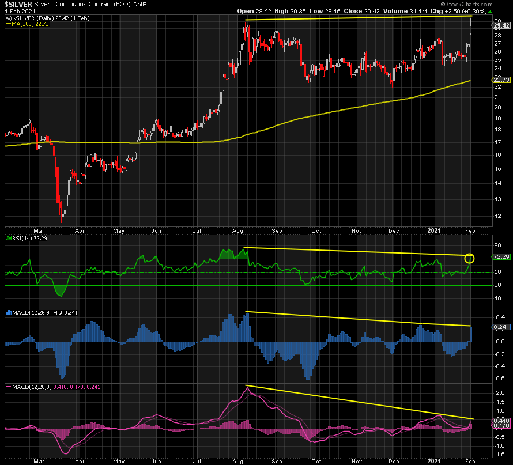Click the MA(200) yellow line legend marker
513x465 pixels.
[9, 24]
